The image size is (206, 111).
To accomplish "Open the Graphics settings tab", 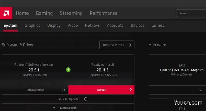I will 32,26.
